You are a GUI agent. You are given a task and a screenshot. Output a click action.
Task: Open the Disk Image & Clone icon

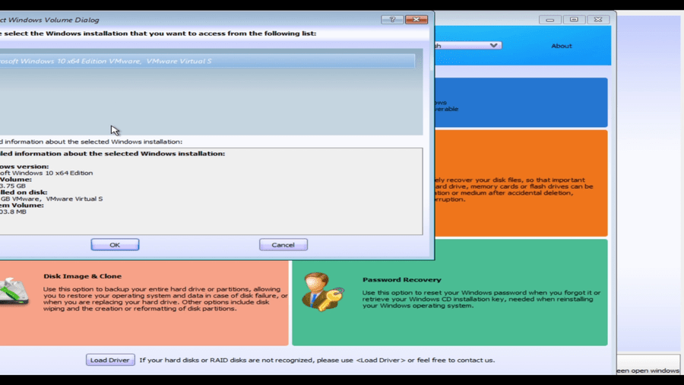(x=14, y=291)
